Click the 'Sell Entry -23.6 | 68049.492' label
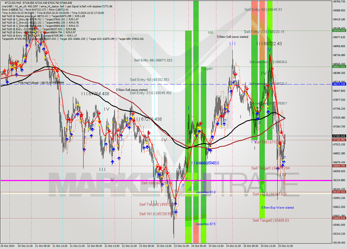 point(150,93)
